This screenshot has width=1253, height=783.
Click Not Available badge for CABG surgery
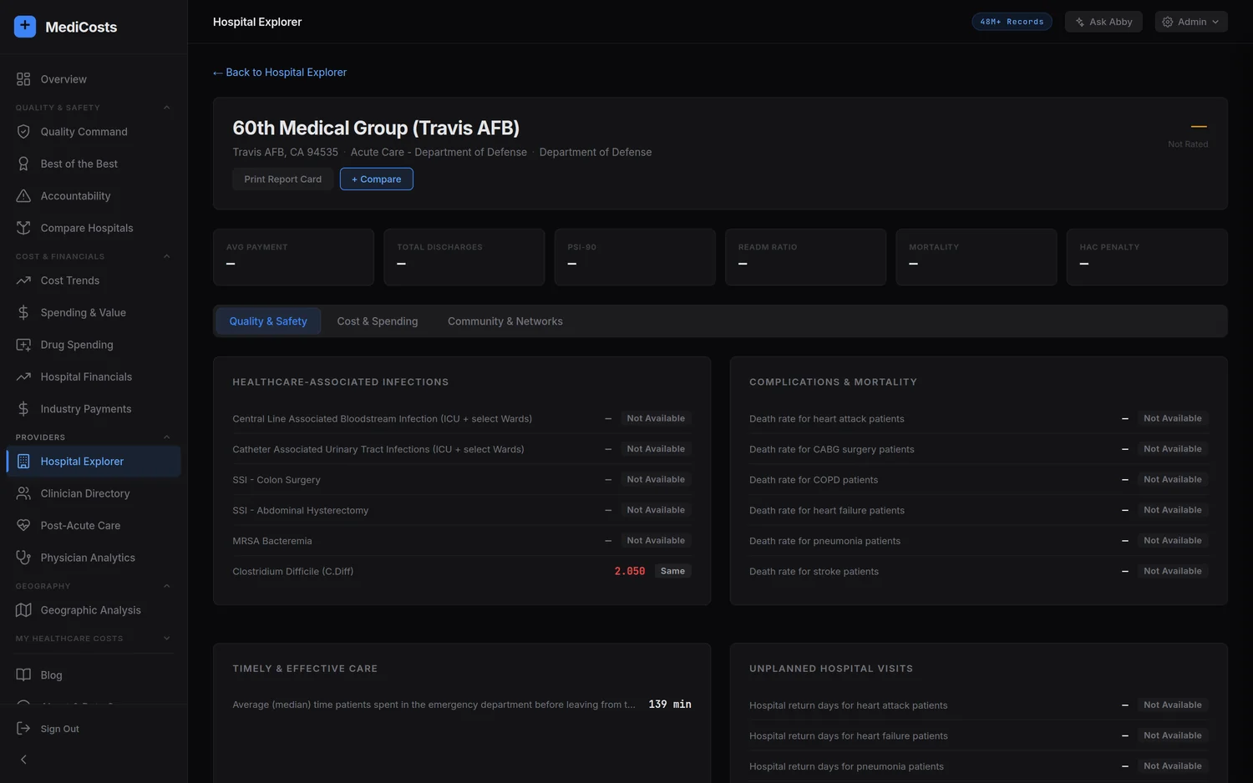point(1173,449)
